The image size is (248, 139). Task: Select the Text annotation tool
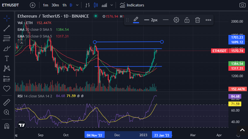7,58
